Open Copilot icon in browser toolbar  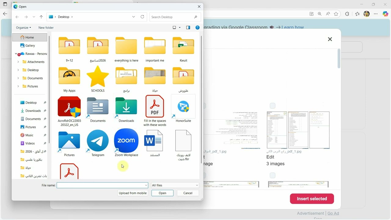[x=386, y=14]
